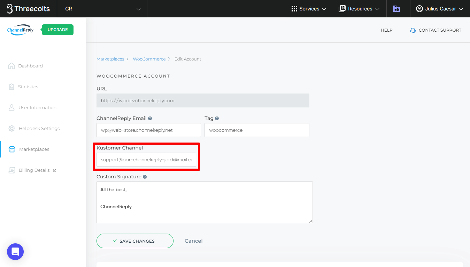Click the WOOCOMMERCE ACCOUNT heading
Screen dimensions: 470x267
click(x=133, y=76)
